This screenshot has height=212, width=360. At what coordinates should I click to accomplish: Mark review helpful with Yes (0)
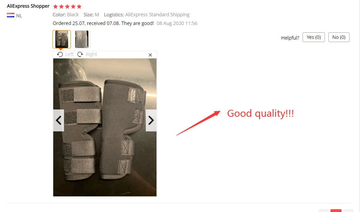(x=314, y=37)
